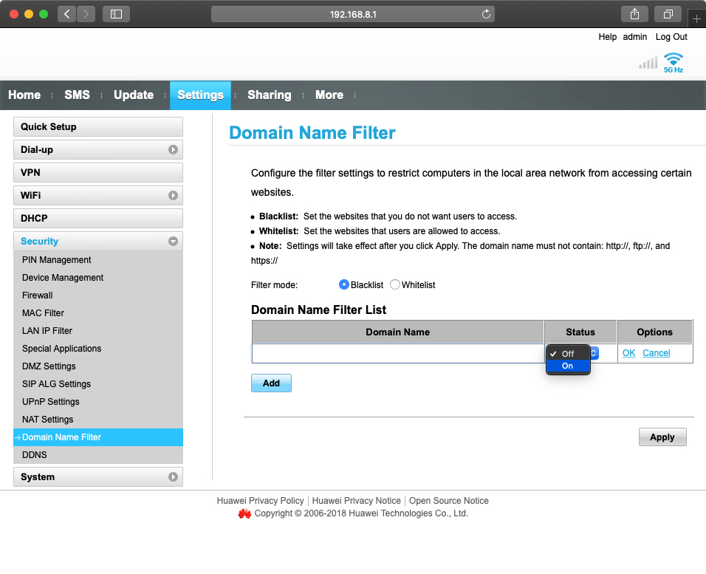Click the signal strength bars icon
This screenshot has width=706, height=574.
tap(648, 63)
